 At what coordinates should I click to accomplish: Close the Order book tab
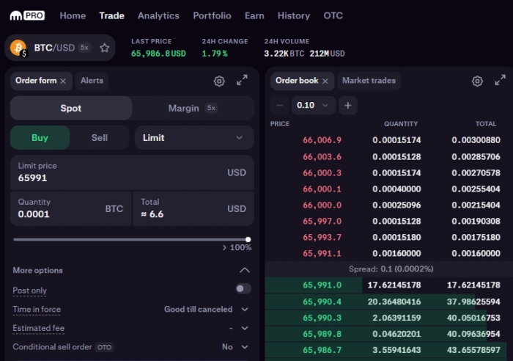tap(325, 81)
